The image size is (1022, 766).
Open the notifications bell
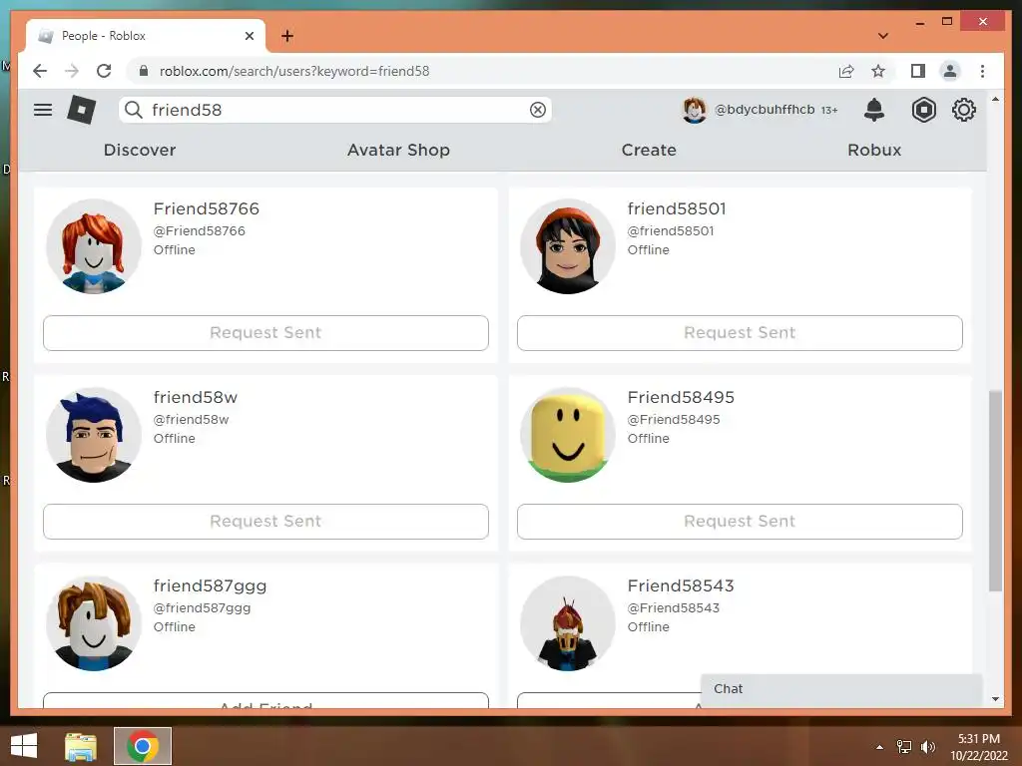coord(874,110)
